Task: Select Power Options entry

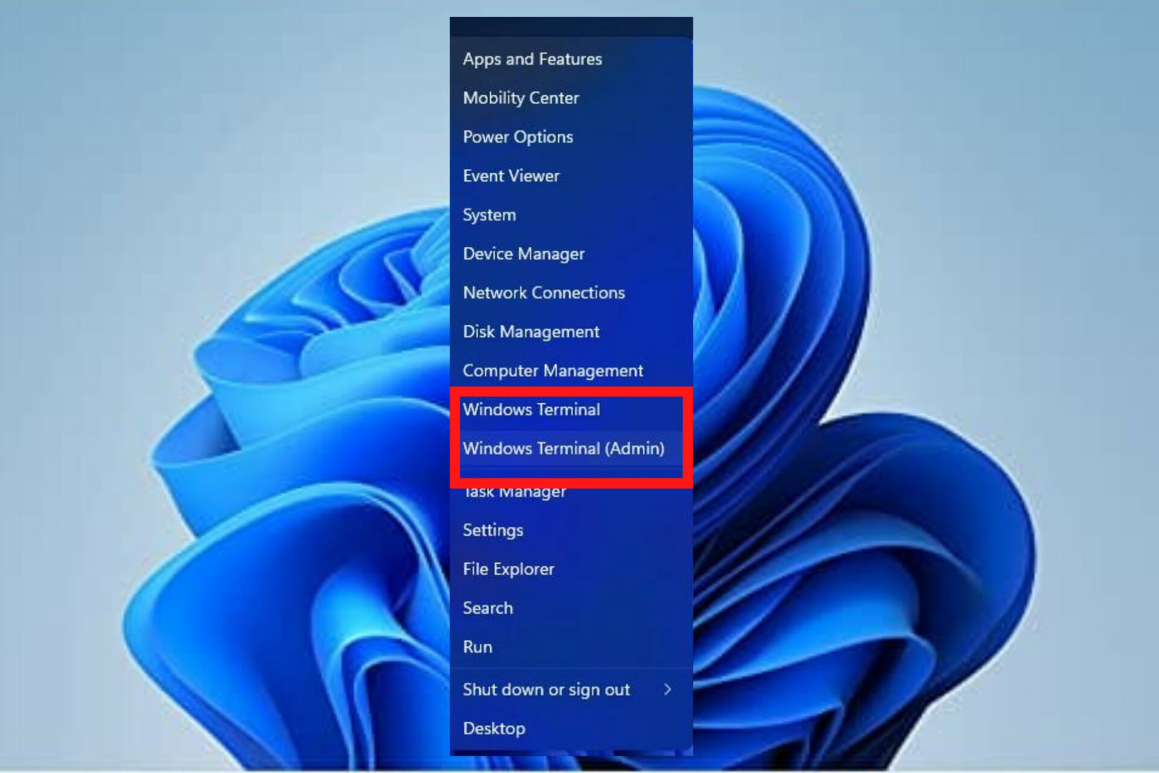Action: [x=571, y=137]
